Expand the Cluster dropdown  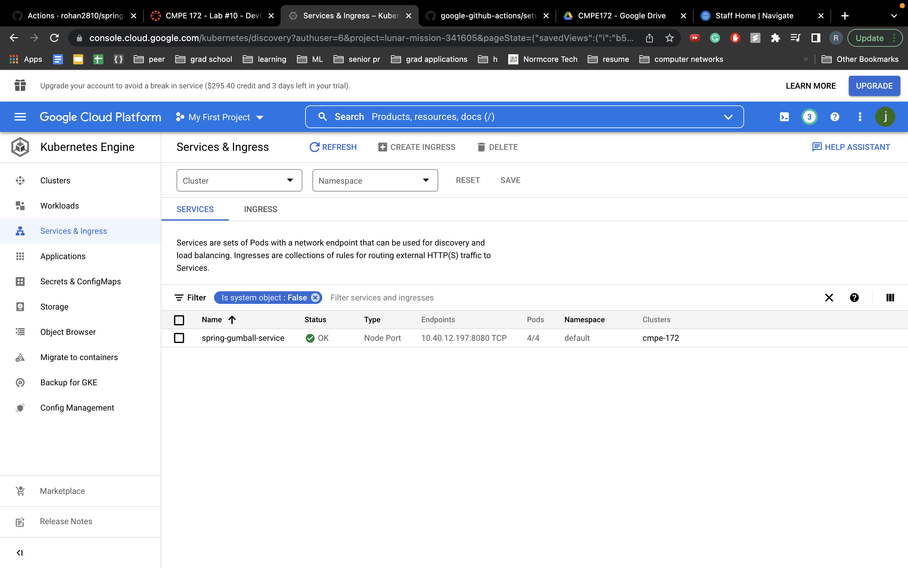tap(239, 180)
